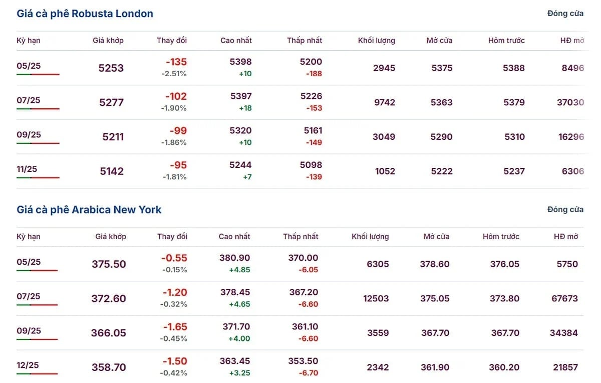Click the Arabica 12/25 contract term
The image size is (601, 383).
coord(28,365)
